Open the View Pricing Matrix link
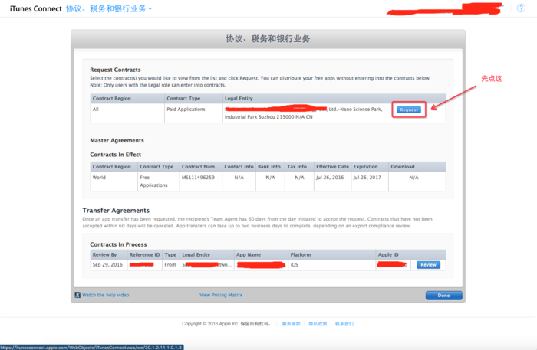Screen dimensions: 537x350 [x=221, y=295]
